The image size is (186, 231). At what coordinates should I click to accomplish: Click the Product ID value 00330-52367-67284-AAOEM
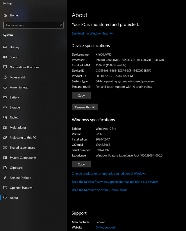114,76
